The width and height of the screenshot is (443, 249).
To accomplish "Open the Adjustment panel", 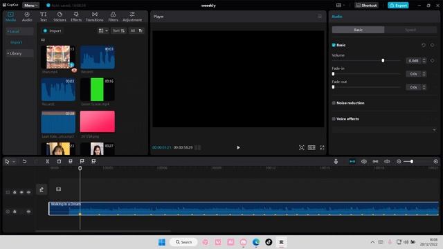I will (132, 17).
